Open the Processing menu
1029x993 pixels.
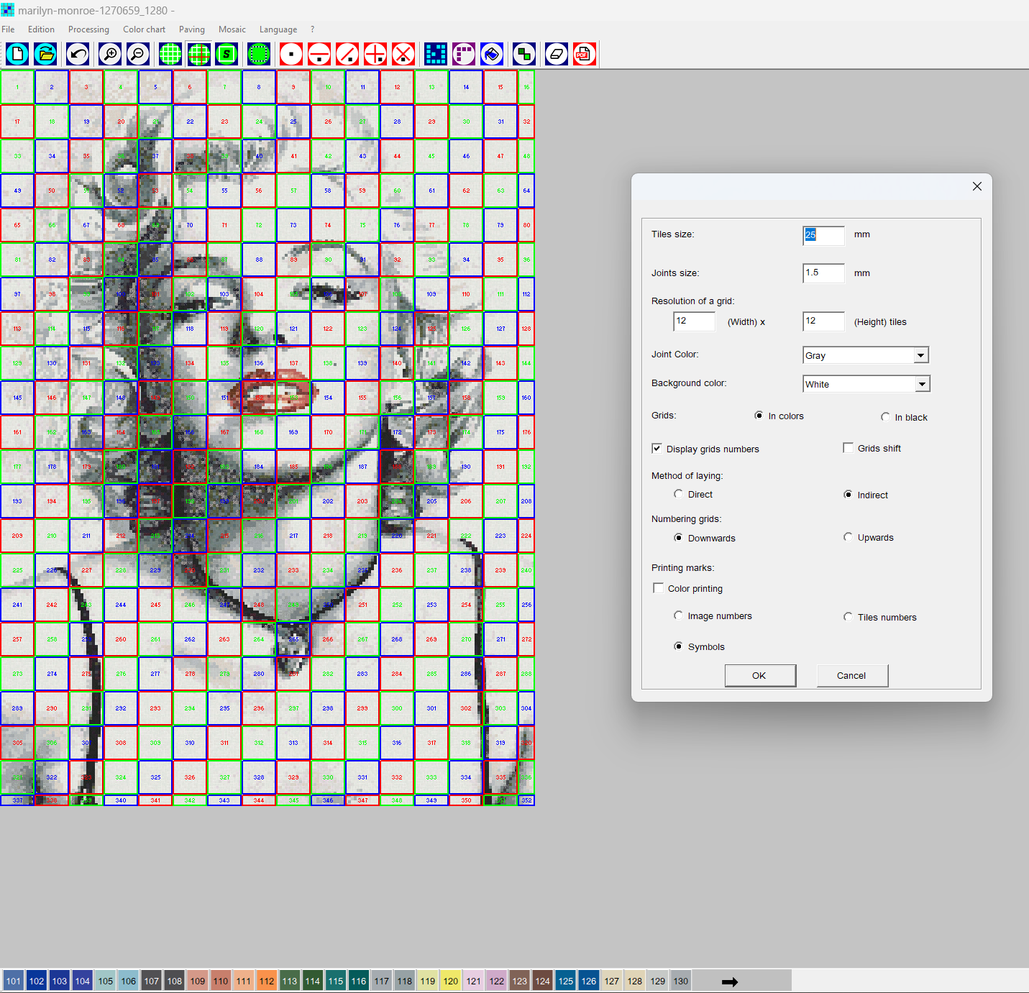point(88,29)
